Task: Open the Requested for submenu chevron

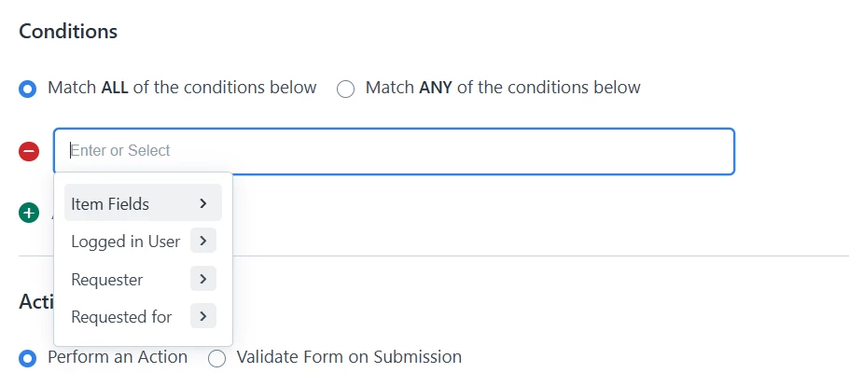Action: tap(203, 317)
